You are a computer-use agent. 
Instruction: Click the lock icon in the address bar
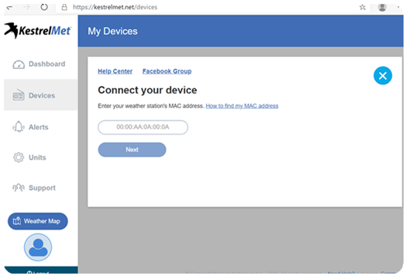[x=64, y=7]
